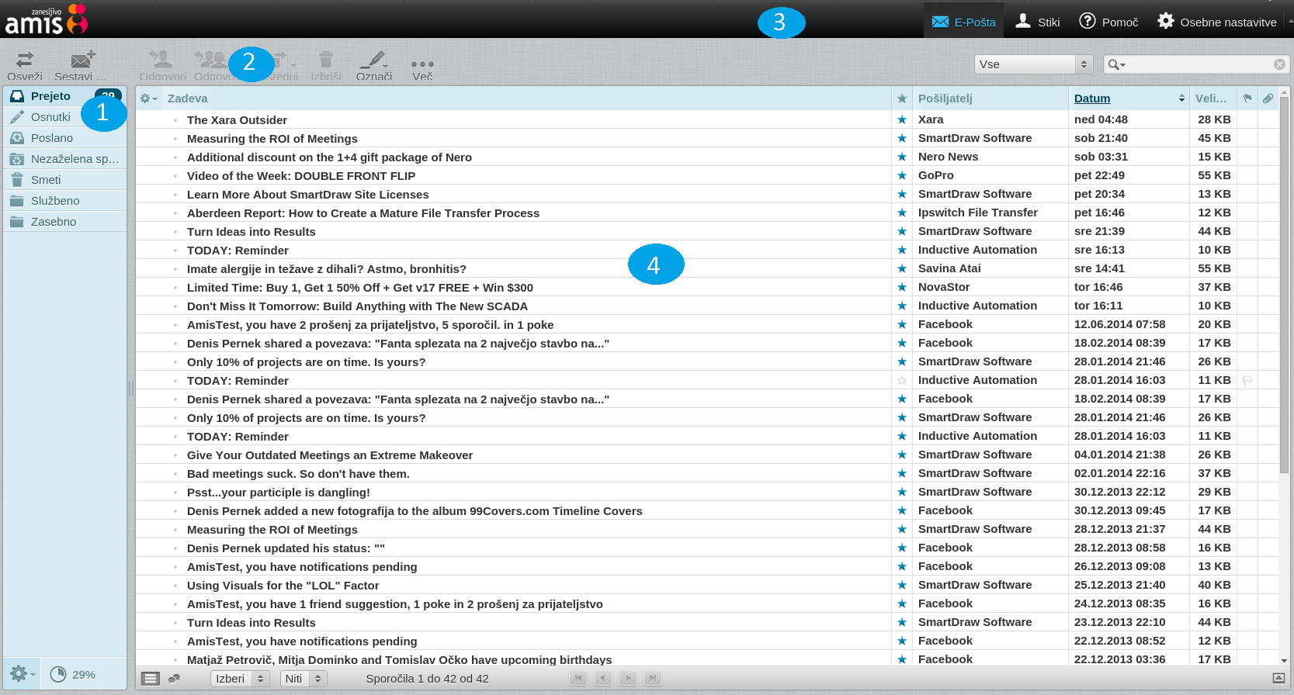Open search options magnifier dropdown
The image size is (1294, 695).
(x=1117, y=64)
